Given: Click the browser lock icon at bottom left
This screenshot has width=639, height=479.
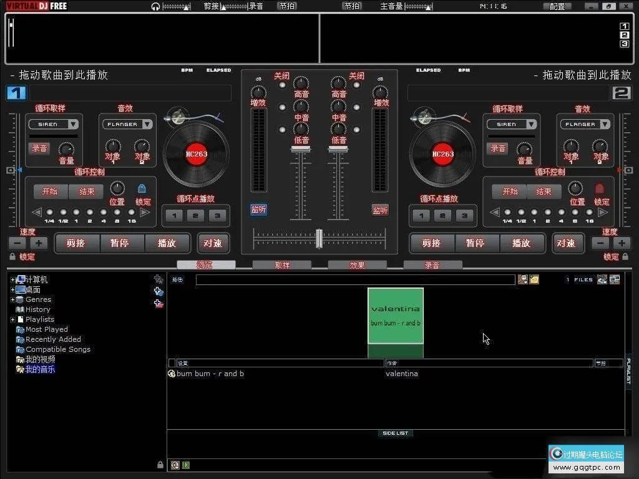Looking at the screenshot, I should coord(160,465).
